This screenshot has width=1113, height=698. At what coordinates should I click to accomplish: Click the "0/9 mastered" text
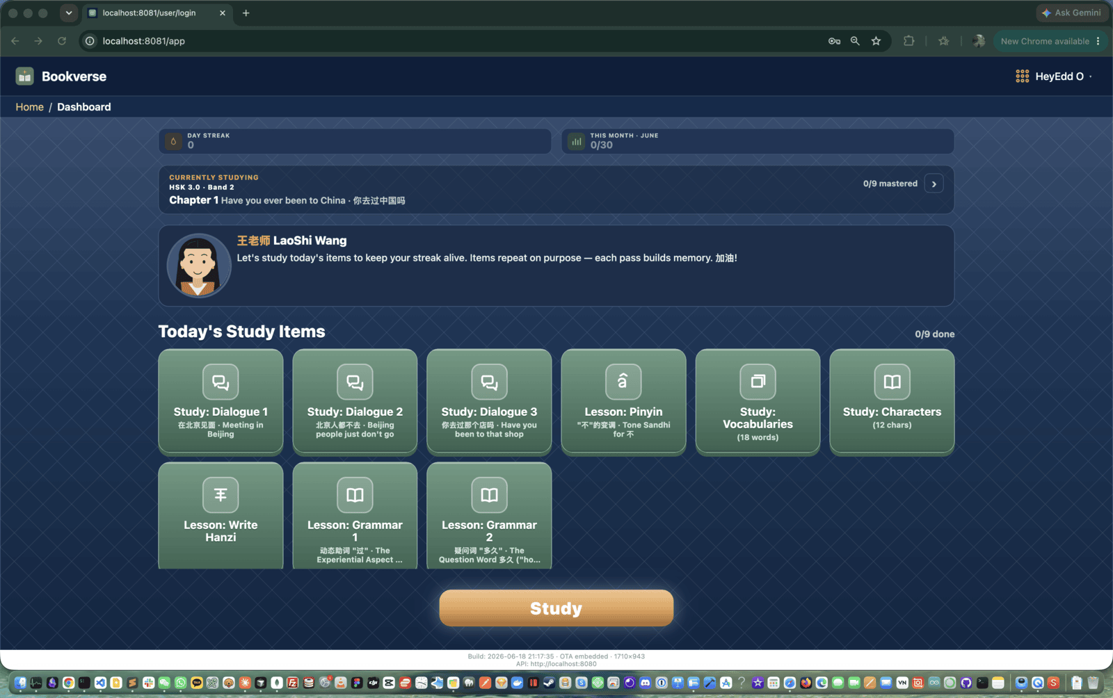(x=890, y=184)
